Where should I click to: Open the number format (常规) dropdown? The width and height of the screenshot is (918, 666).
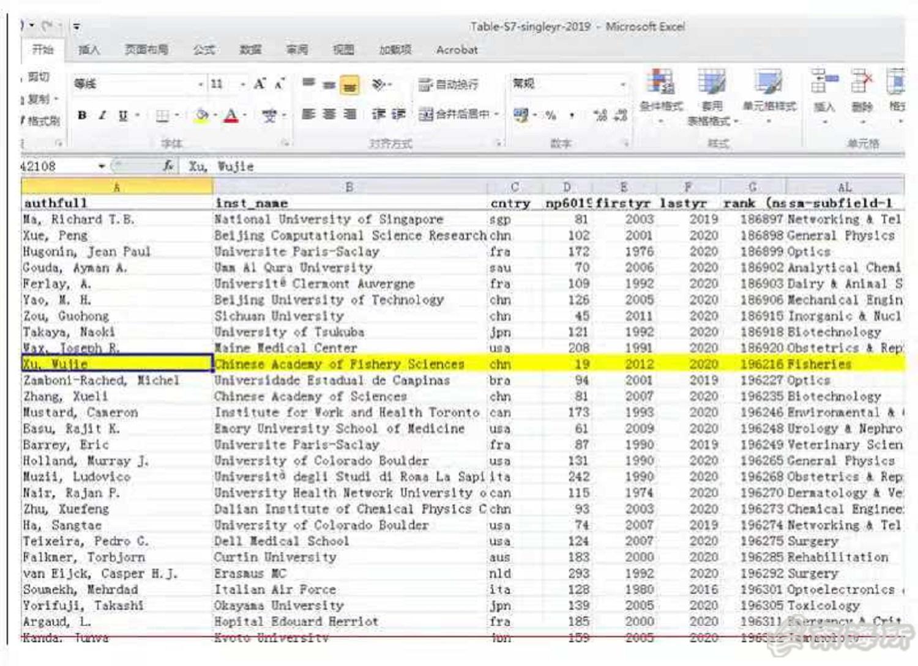(622, 84)
